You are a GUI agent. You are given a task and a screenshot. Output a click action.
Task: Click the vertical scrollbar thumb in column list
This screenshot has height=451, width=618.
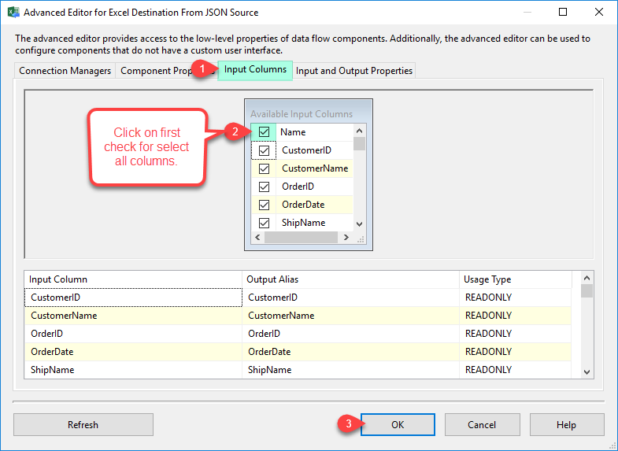click(359, 144)
